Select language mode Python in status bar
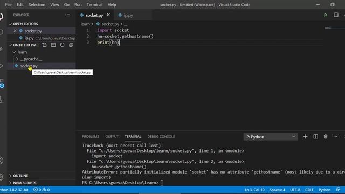 click(325, 190)
